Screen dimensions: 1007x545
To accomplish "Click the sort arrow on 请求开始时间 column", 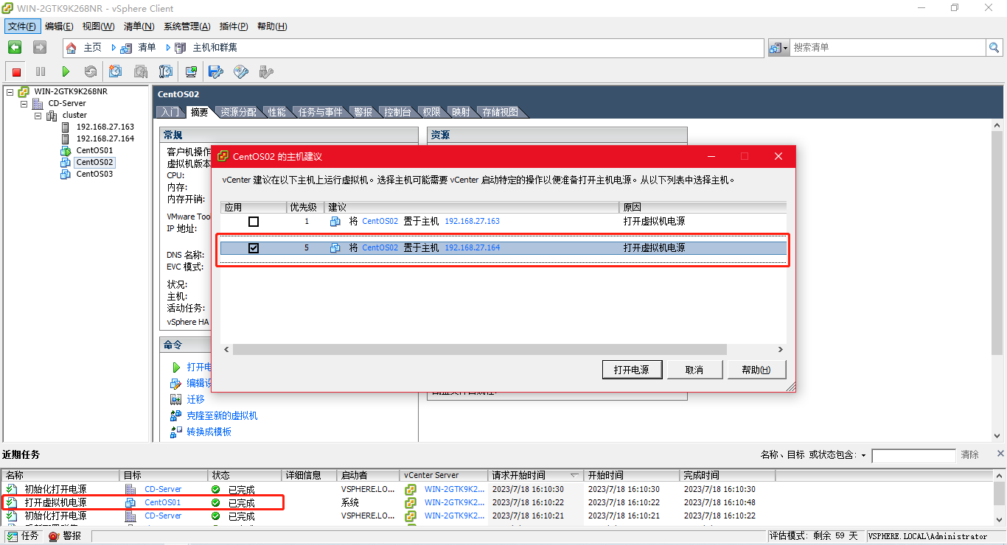I will pyautogui.click(x=574, y=476).
